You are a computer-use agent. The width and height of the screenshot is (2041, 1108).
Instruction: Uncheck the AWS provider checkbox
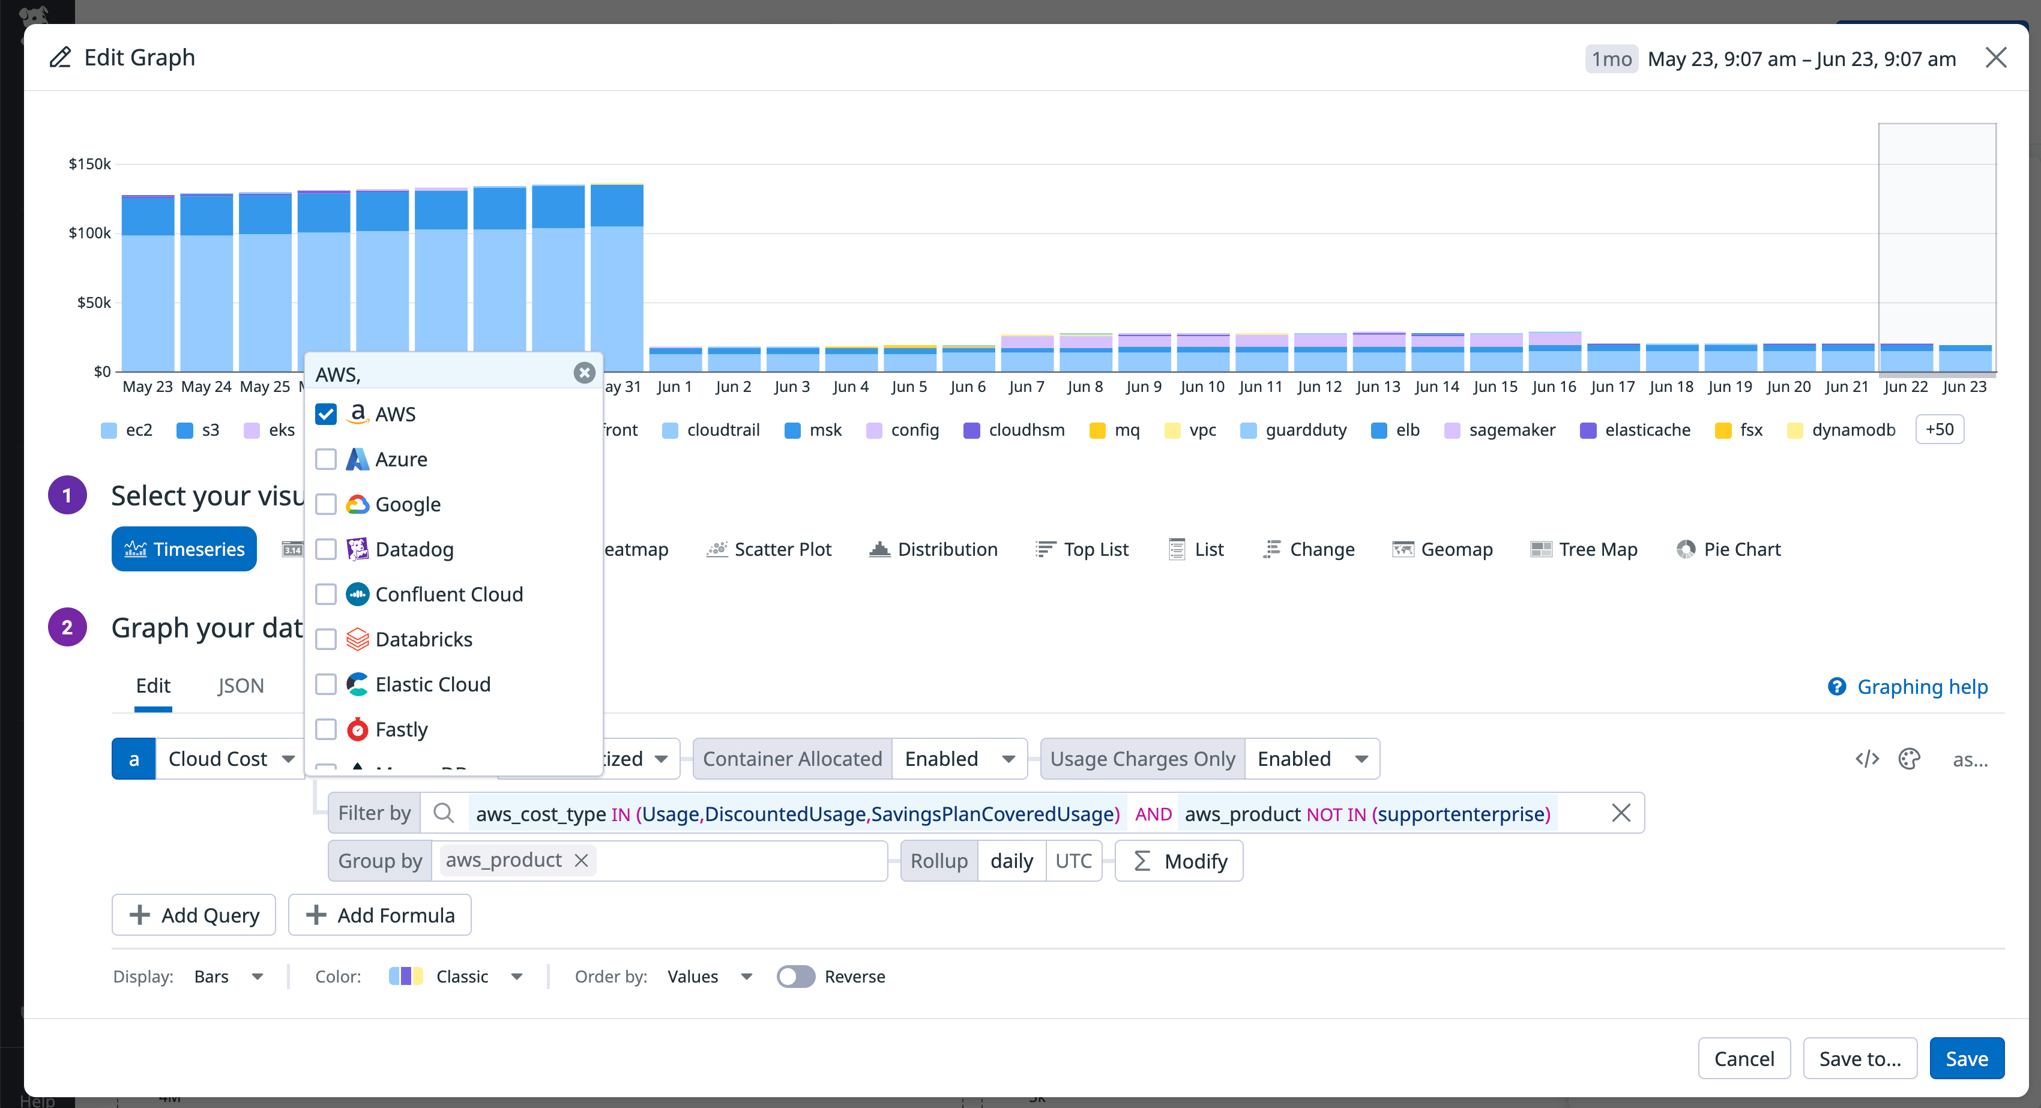[x=325, y=412]
